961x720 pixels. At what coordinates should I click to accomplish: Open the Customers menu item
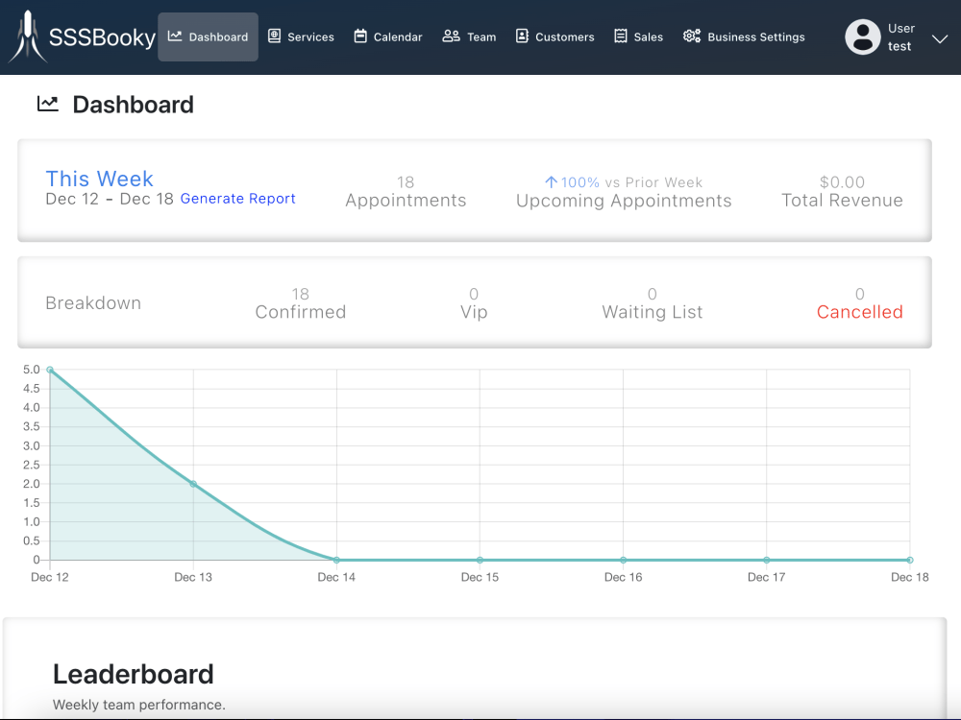pyautogui.click(x=554, y=36)
